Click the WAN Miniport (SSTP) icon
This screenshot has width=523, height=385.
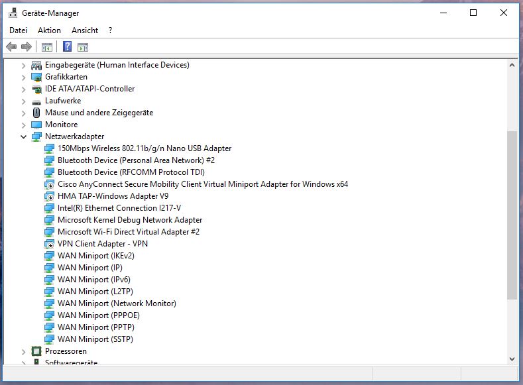point(49,339)
